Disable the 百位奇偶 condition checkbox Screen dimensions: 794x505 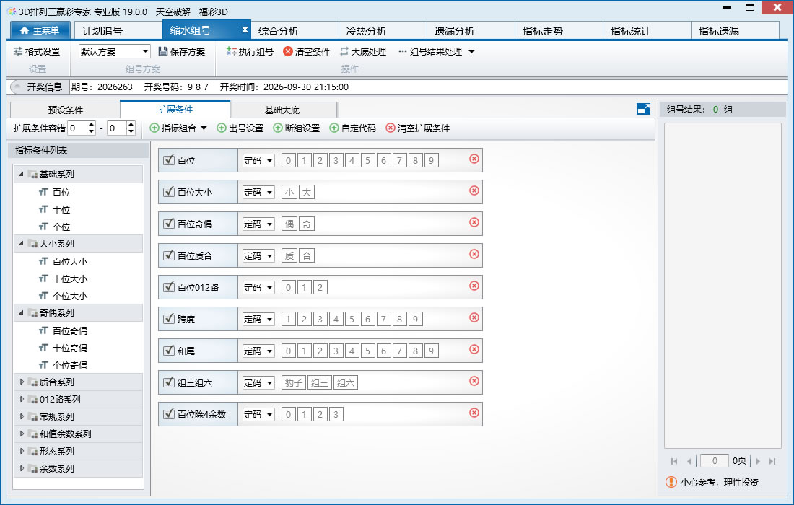[169, 223]
